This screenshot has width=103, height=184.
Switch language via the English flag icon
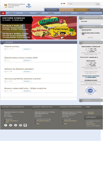tap(62, 4)
